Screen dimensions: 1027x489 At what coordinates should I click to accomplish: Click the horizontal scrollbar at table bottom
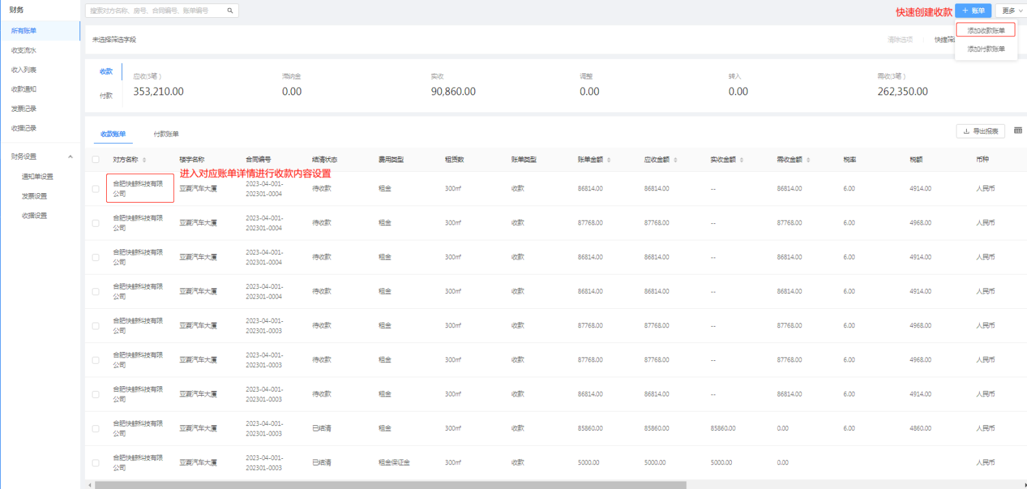coord(390,485)
